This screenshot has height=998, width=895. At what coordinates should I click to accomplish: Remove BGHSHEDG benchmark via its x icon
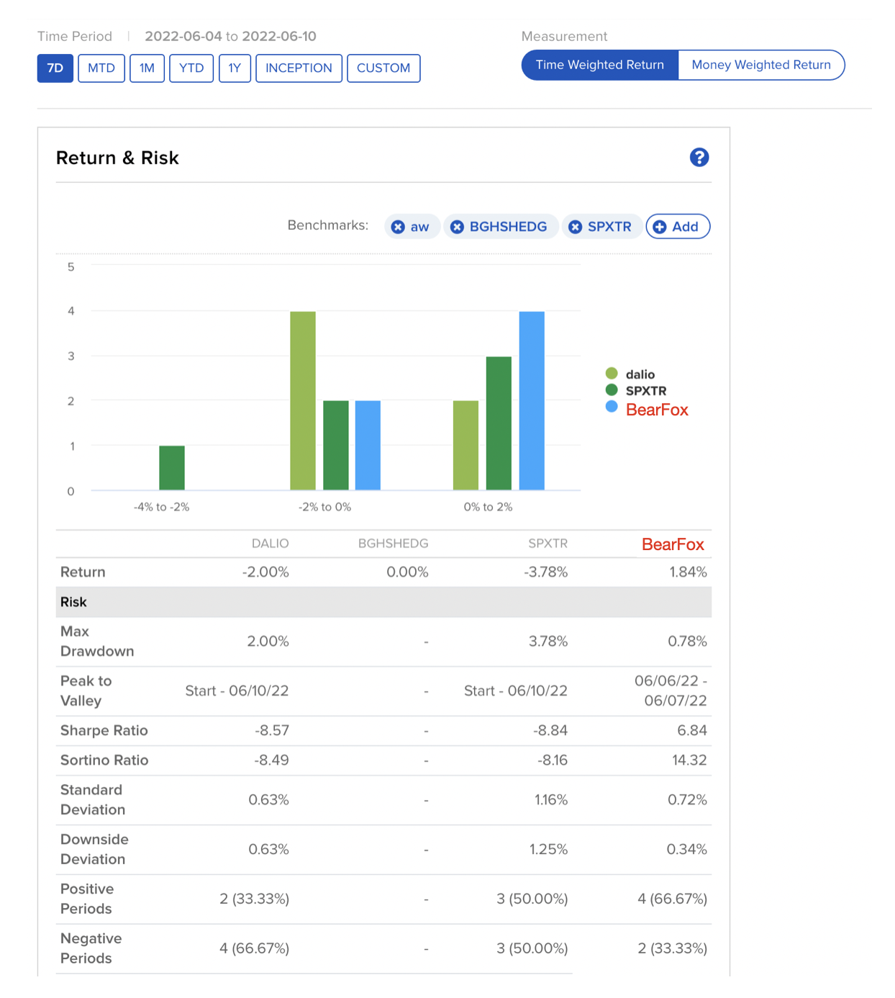(x=457, y=227)
